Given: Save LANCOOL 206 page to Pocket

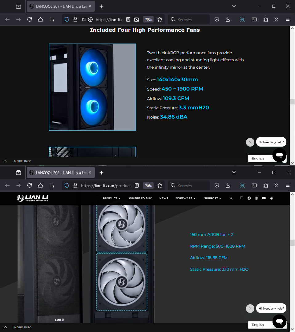Looking at the screenshot, I should click(x=217, y=185).
